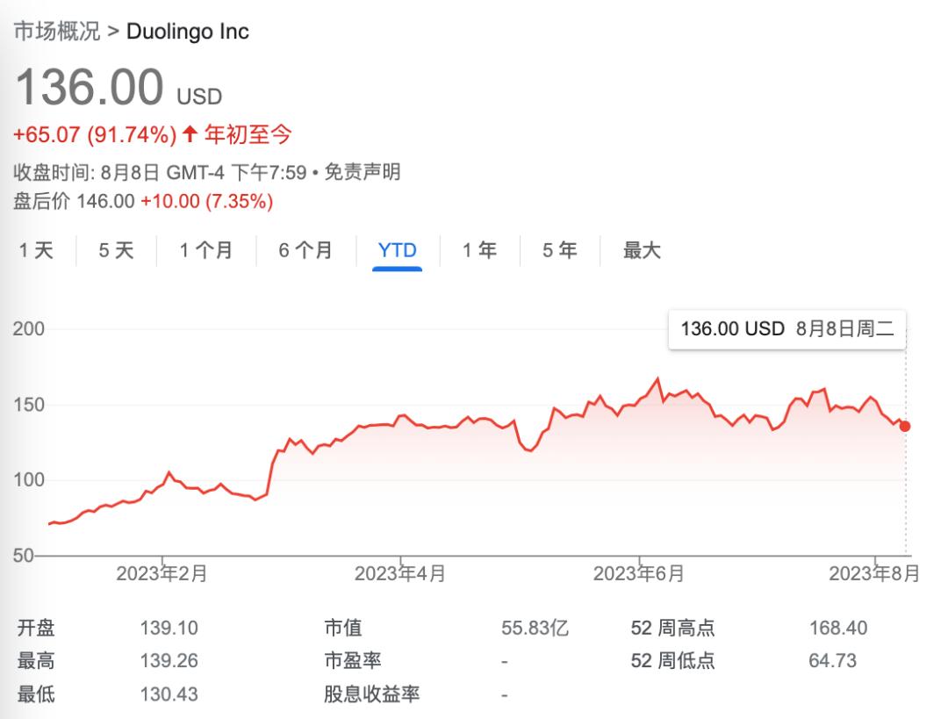Open the 免责声明 disclaimer link
This screenshot has width=948, height=719.
pyautogui.click(x=363, y=172)
